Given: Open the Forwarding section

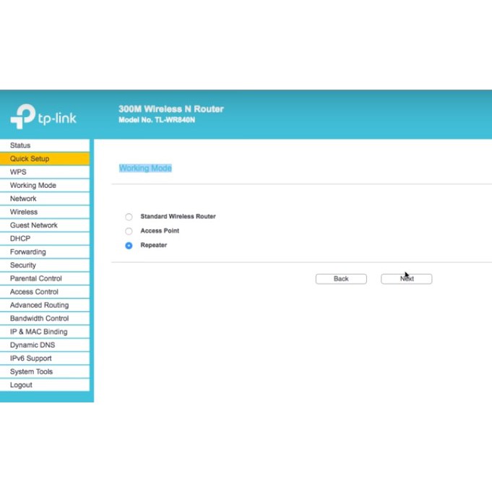Looking at the screenshot, I should (27, 252).
